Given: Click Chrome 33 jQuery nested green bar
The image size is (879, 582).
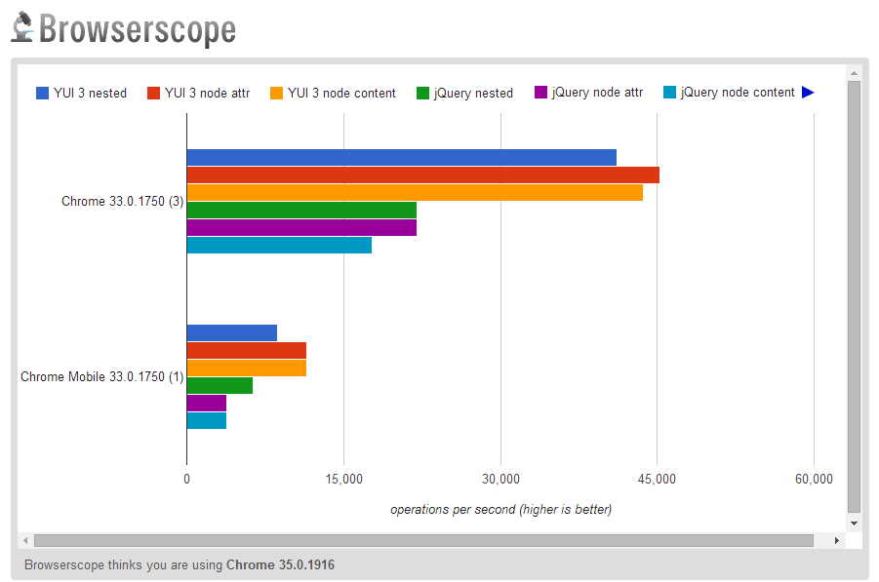Looking at the screenshot, I should click(301, 210).
